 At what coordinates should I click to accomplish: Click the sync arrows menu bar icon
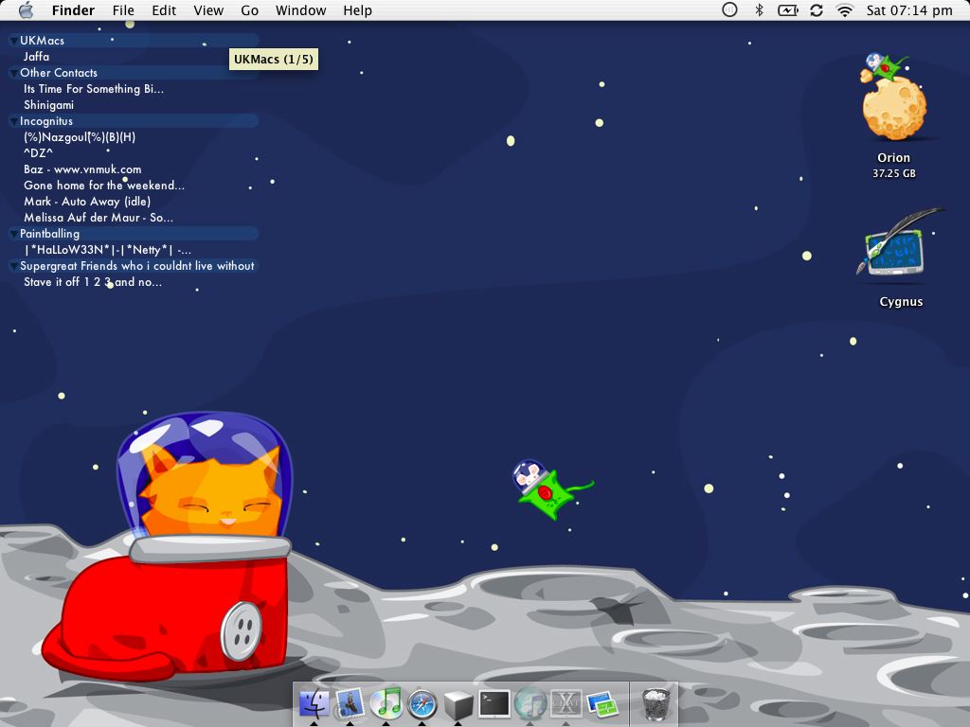[x=817, y=9]
